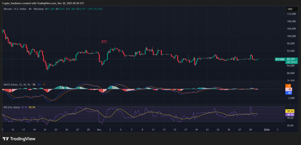The height and width of the screenshot is (145, 301).
Task: Click the red -76 histogram value tag
Action: click(x=288, y=89)
